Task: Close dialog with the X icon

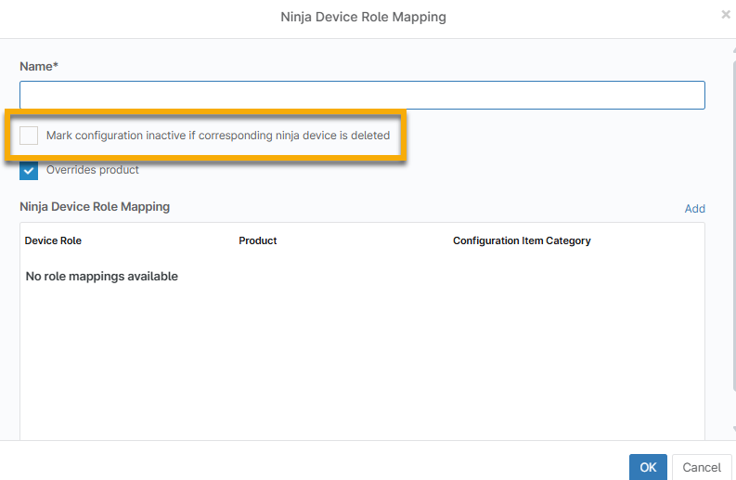Action: point(726,15)
